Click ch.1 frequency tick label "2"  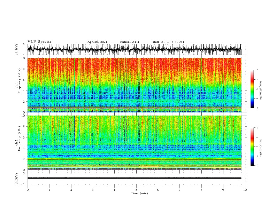[24, 102]
